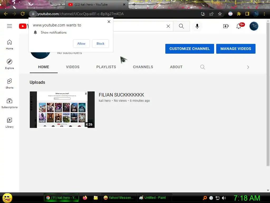The height and width of the screenshot is (203, 270).
Task: Click the page vertical scrollbar
Action: click(x=268, y=94)
